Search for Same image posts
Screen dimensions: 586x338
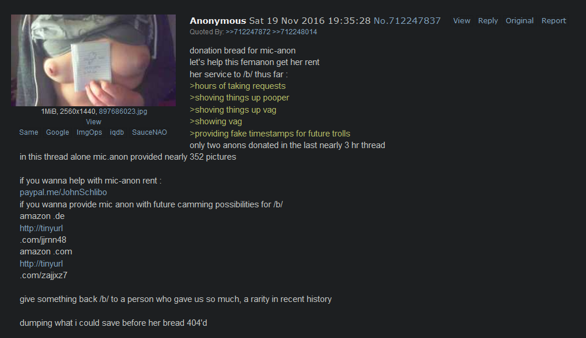[29, 132]
